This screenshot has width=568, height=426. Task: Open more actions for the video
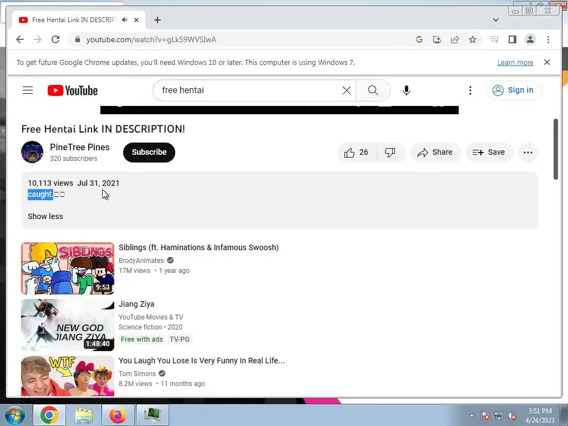click(528, 152)
